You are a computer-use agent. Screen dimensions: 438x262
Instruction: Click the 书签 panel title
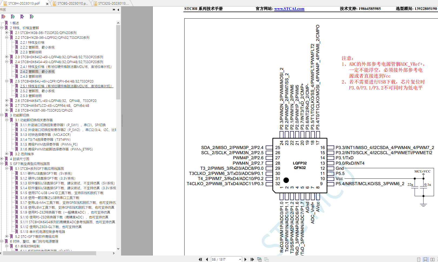[x=3, y=10]
